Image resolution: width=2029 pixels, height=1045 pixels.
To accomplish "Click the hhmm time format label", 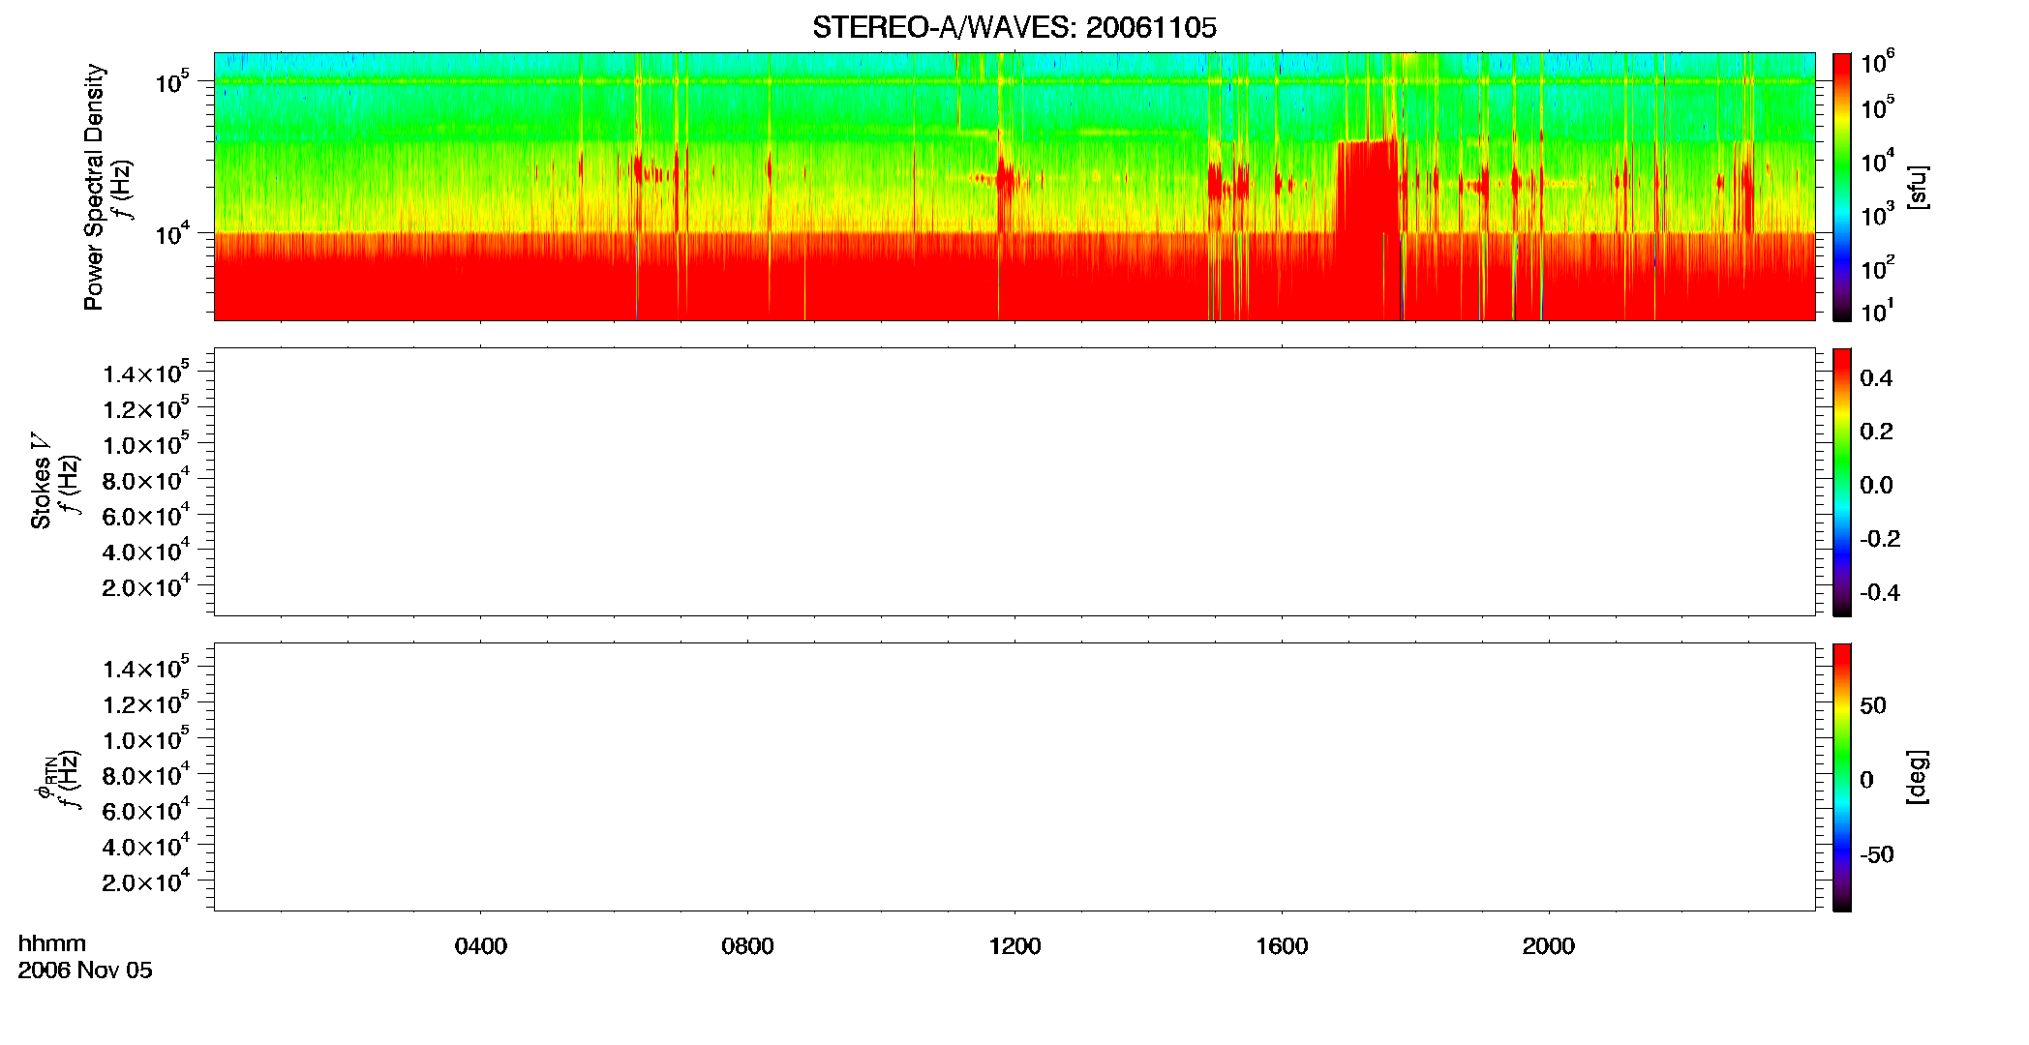I will (52, 943).
